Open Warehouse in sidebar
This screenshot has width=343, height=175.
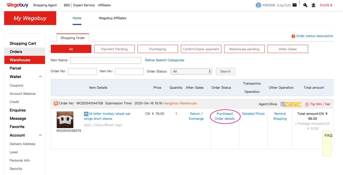(x=20, y=60)
